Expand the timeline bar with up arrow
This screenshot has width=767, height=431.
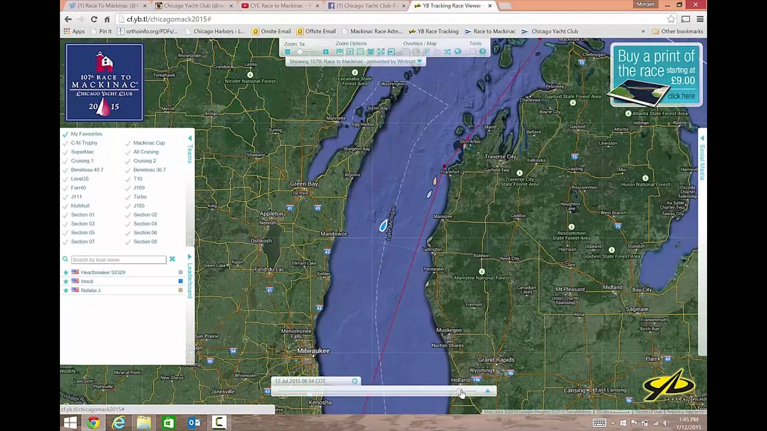click(x=488, y=391)
